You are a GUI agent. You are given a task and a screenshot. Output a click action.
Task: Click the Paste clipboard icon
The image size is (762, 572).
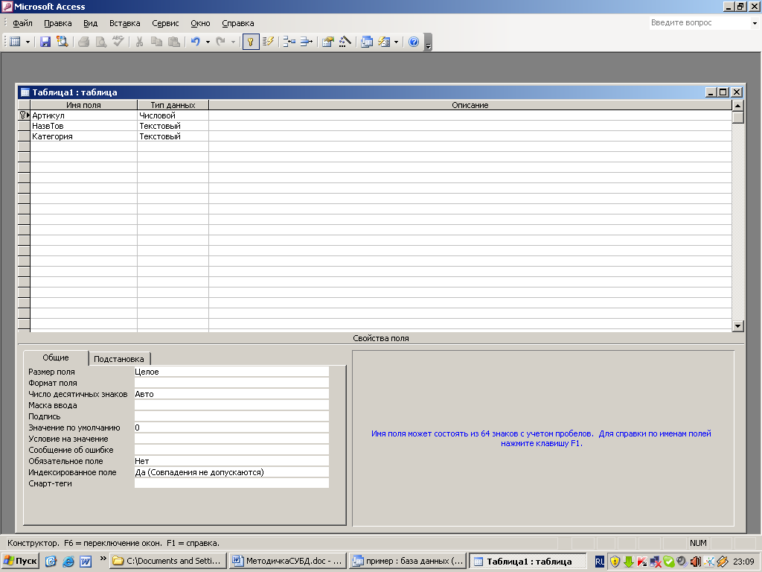point(173,42)
